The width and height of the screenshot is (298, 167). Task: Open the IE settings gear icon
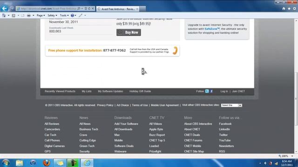(294, 8)
